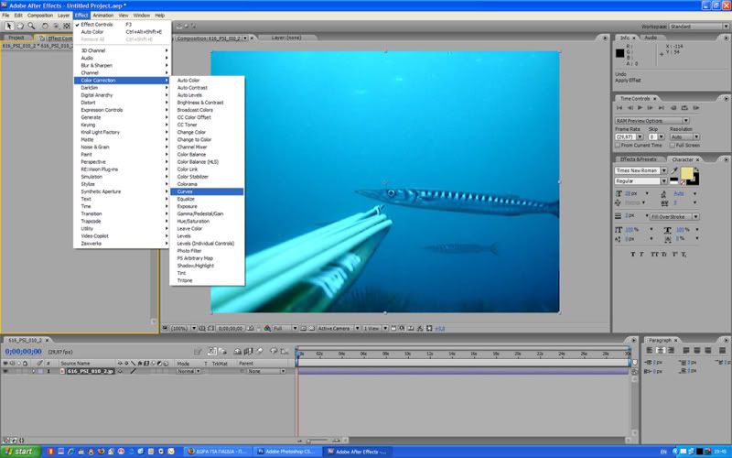The height and width of the screenshot is (458, 732).
Task: Click the viewer take snapshot camera icon
Action: coord(250,329)
